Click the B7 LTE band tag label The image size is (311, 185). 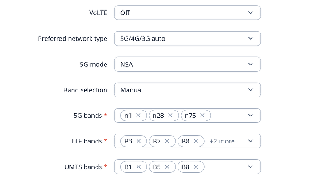pyautogui.click(x=157, y=141)
